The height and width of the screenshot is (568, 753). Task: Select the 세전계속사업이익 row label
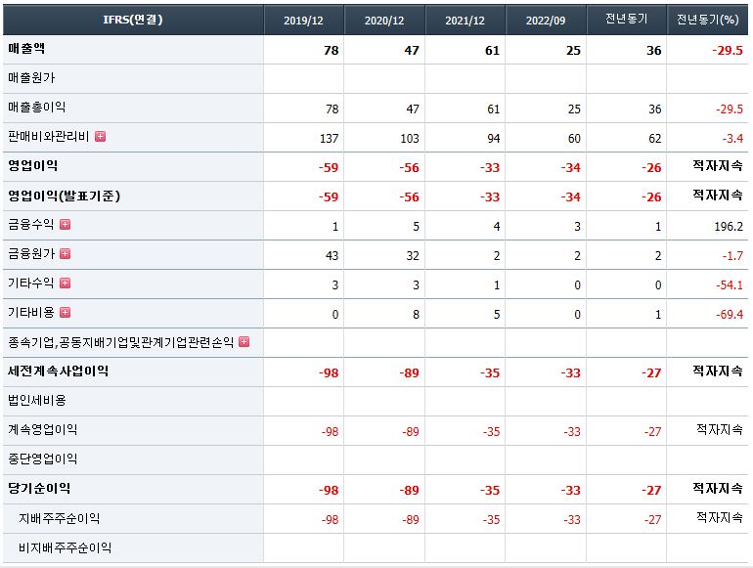click(58, 371)
